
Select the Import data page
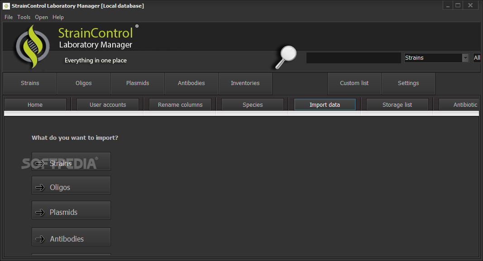point(325,104)
